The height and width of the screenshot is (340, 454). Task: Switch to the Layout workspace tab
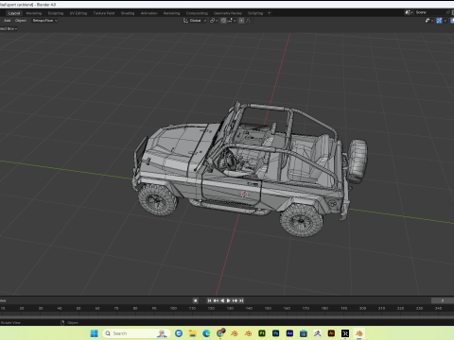click(x=14, y=13)
